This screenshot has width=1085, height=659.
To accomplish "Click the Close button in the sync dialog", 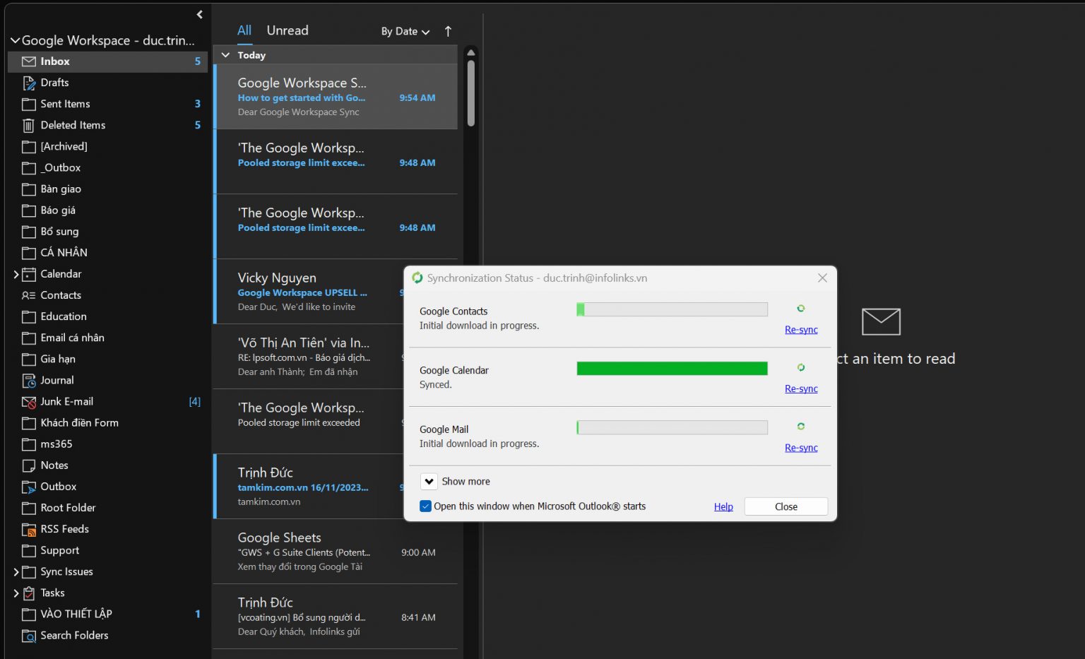I will [x=785, y=506].
